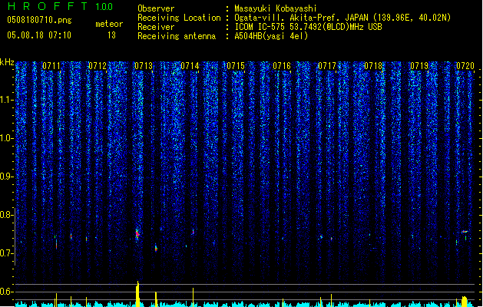Click the HROFFT 1.0.0 title text
The width and height of the screenshot is (483, 307).
click(x=61, y=6)
